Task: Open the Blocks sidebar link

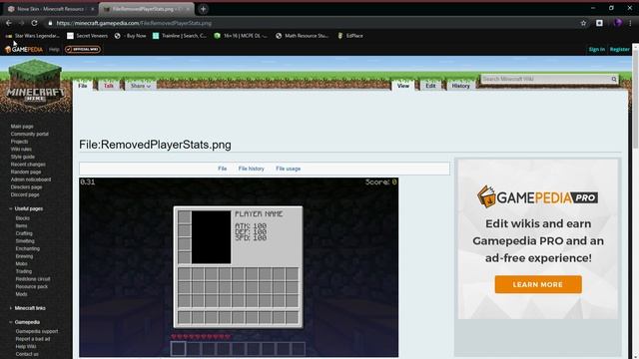Action: (22, 218)
